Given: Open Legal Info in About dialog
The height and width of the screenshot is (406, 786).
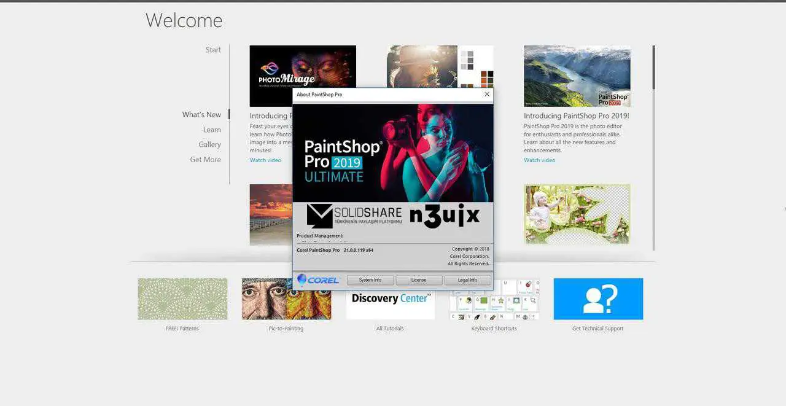Looking at the screenshot, I should (467, 280).
